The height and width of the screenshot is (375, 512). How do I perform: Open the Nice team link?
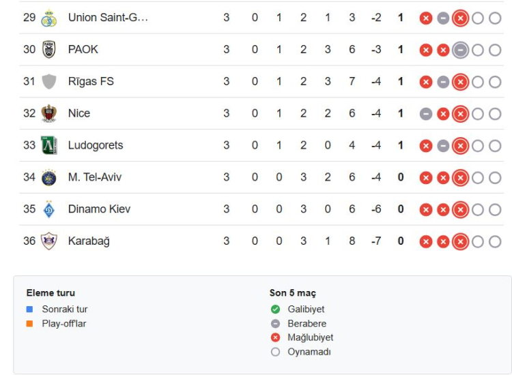coord(79,113)
